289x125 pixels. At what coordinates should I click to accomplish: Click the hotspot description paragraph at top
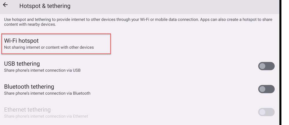138,22
